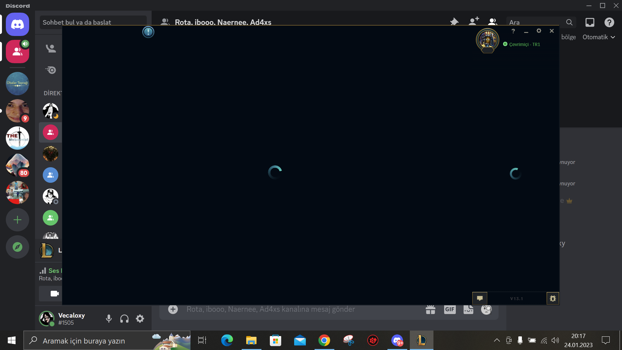Click the League client bug report icon
Image resolution: width=622 pixels, height=350 pixels.
(553, 298)
